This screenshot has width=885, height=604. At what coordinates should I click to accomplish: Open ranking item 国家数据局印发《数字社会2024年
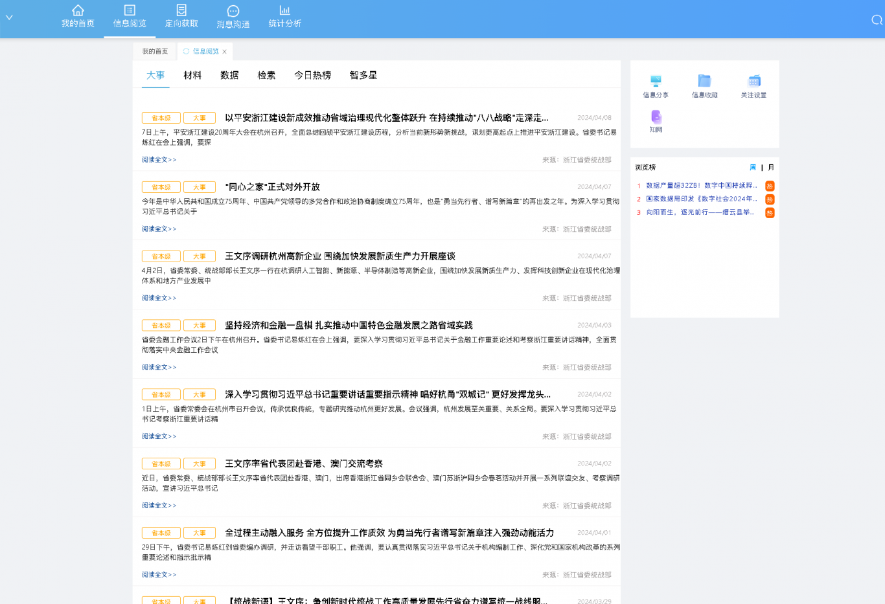point(701,199)
